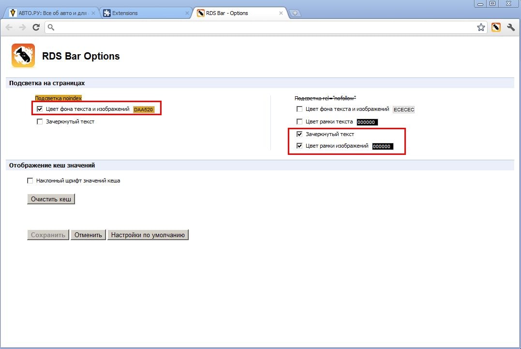Enable nofollow text border color checkbox
The image size is (521, 349).
click(x=299, y=122)
